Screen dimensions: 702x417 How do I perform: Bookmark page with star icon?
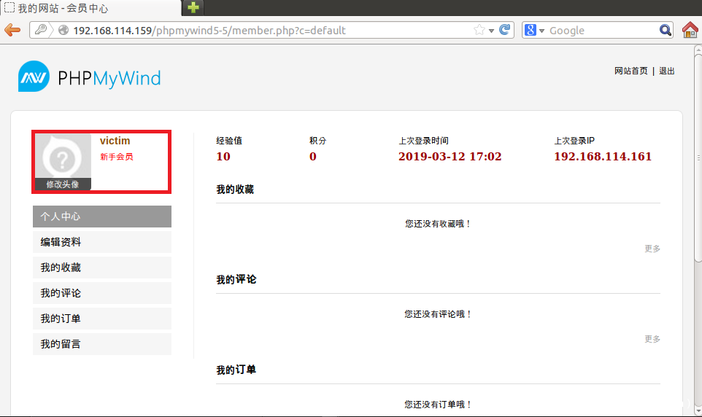coord(479,30)
